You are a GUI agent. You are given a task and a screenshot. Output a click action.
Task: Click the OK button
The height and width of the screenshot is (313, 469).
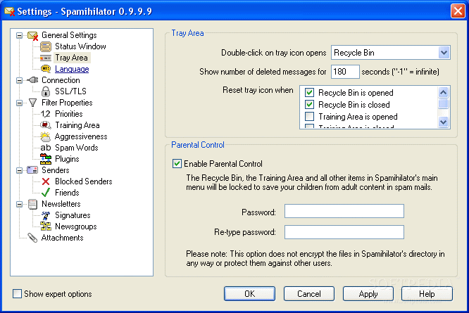pos(249,294)
